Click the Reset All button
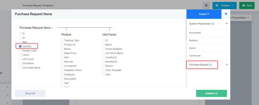The height and width of the screenshot is (105, 259). coord(30,93)
